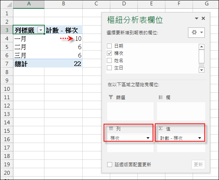Screen dimensions: 219x180
Task: Click the 生日 field name
Action: (x=119, y=67)
